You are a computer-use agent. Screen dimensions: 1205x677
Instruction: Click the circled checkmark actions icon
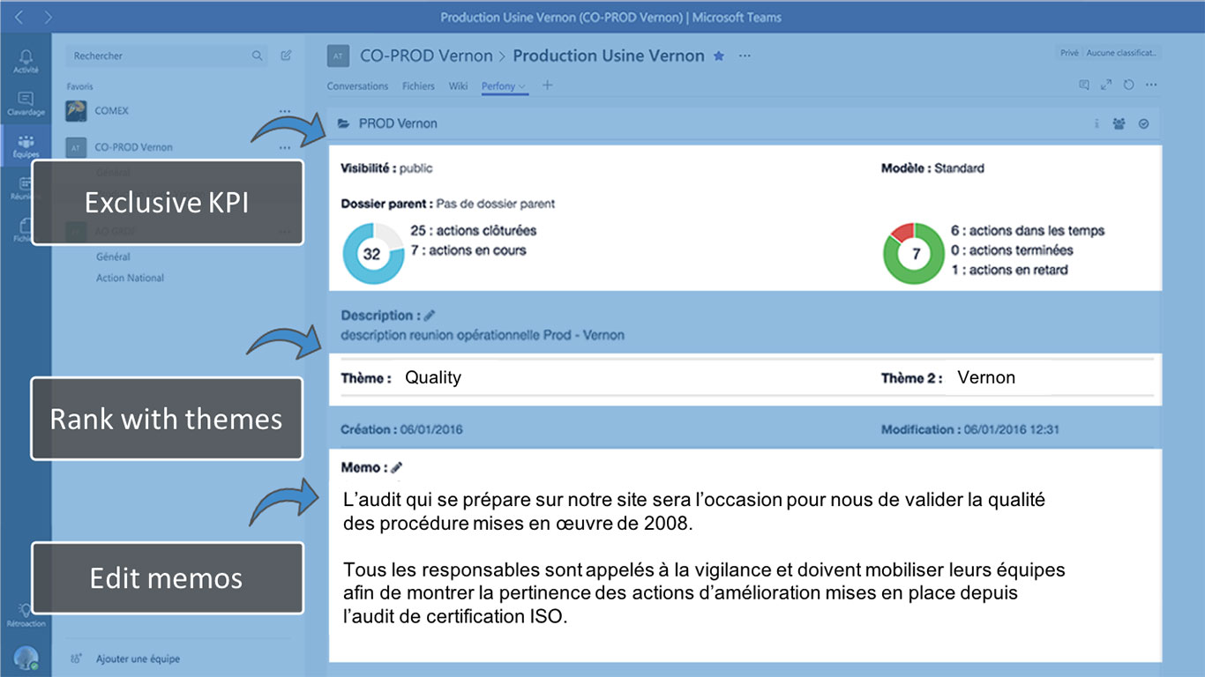[1144, 124]
